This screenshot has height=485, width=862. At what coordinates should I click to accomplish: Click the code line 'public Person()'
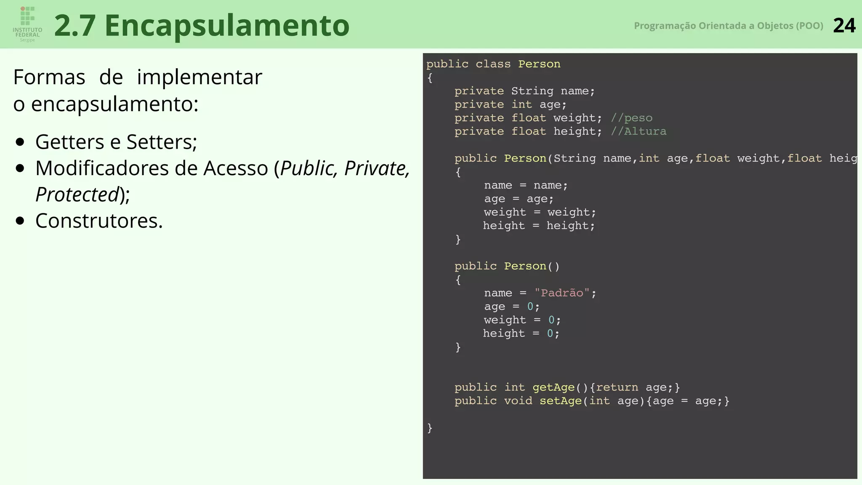pyautogui.click(x=507, y=266)
